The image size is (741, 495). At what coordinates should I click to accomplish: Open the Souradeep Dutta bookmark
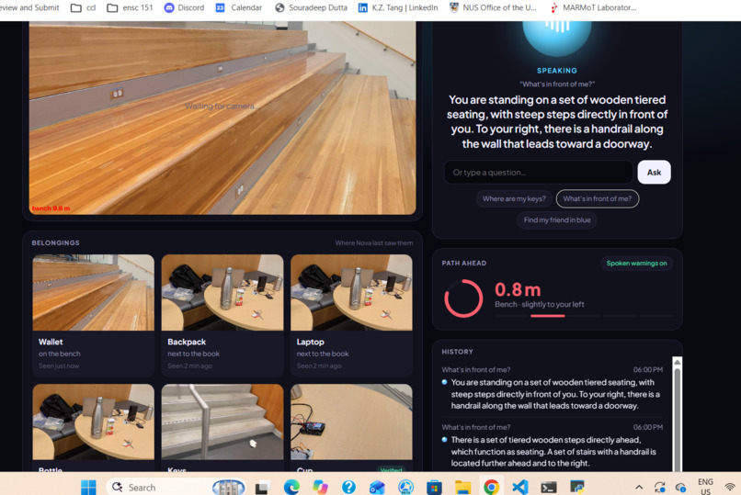coord(311,7)
